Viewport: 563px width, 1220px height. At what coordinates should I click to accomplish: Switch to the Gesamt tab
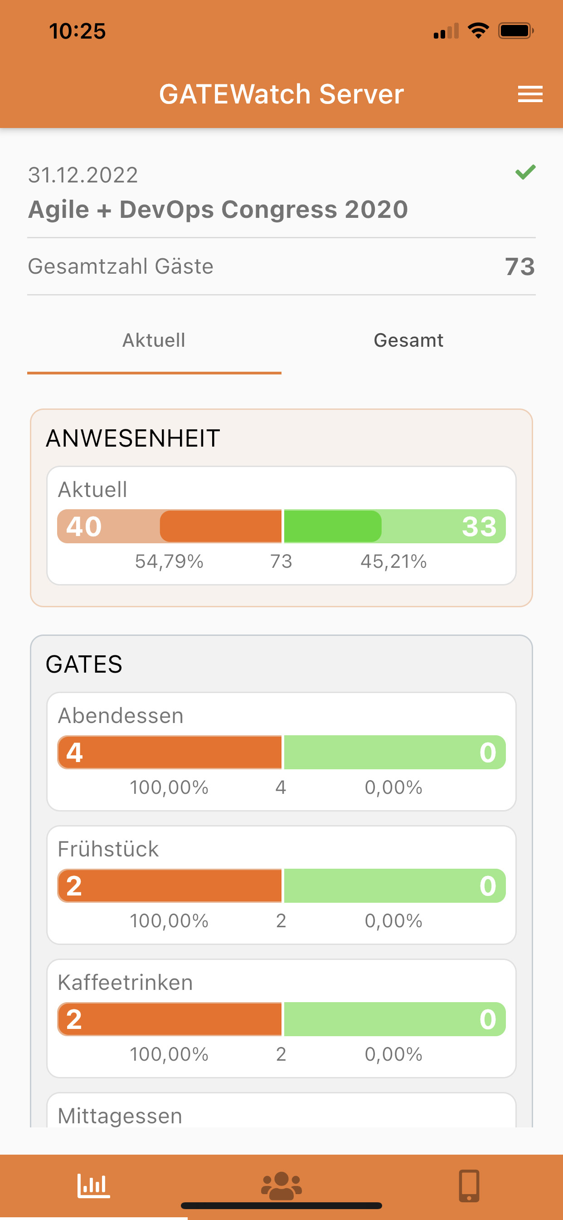[x=408, y=340]
